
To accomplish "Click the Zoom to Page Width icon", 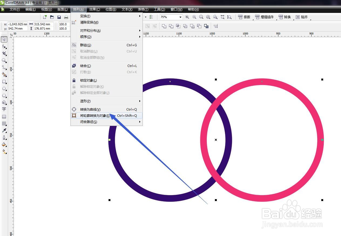I will click(x=222, y=17).
